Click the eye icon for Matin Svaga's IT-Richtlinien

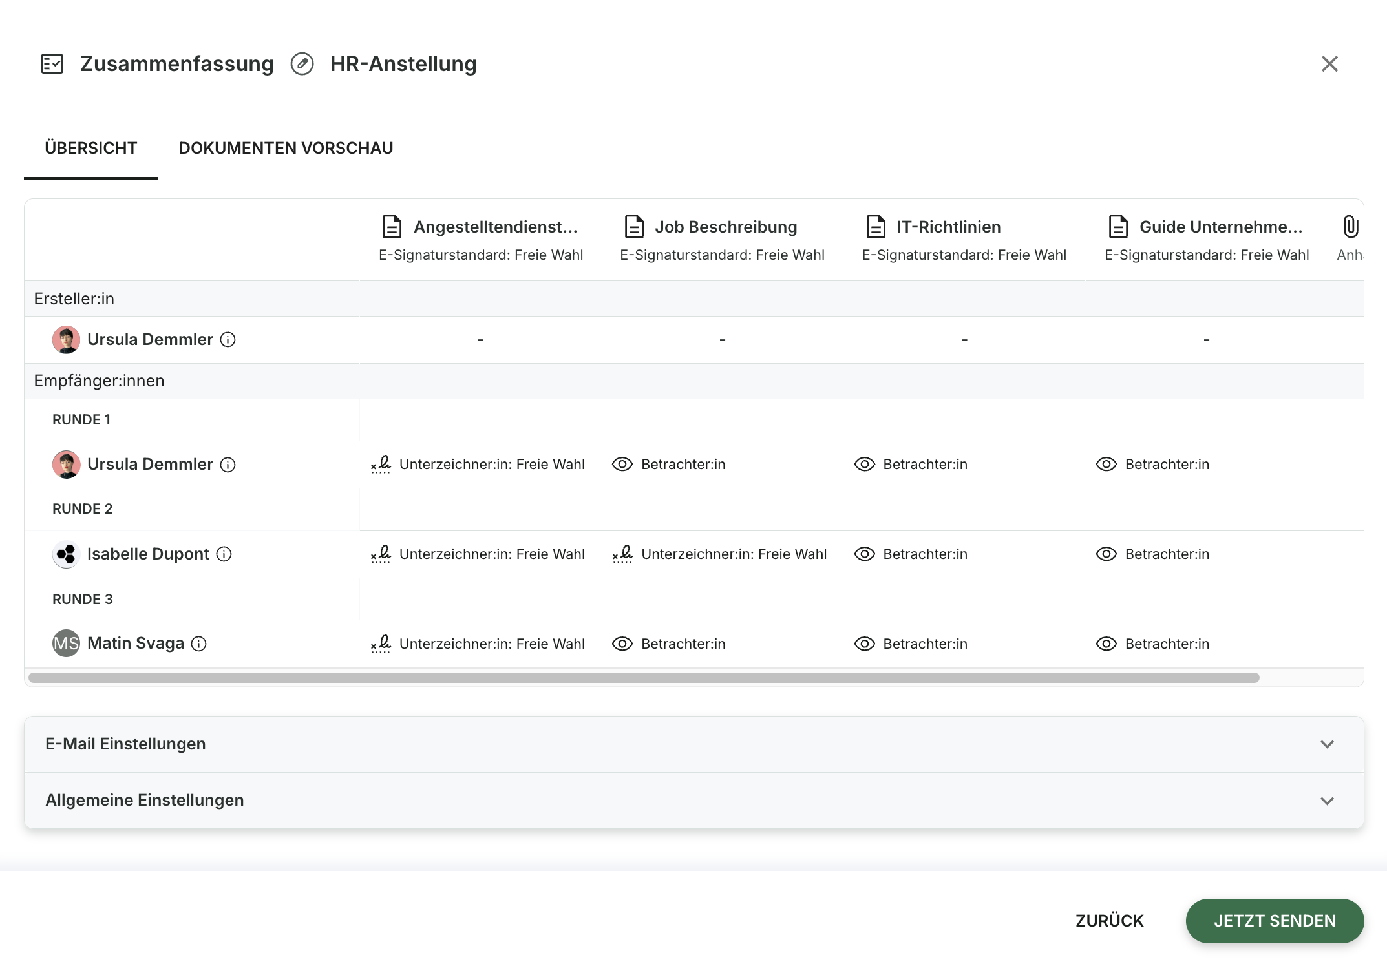[x=864, y=644]
